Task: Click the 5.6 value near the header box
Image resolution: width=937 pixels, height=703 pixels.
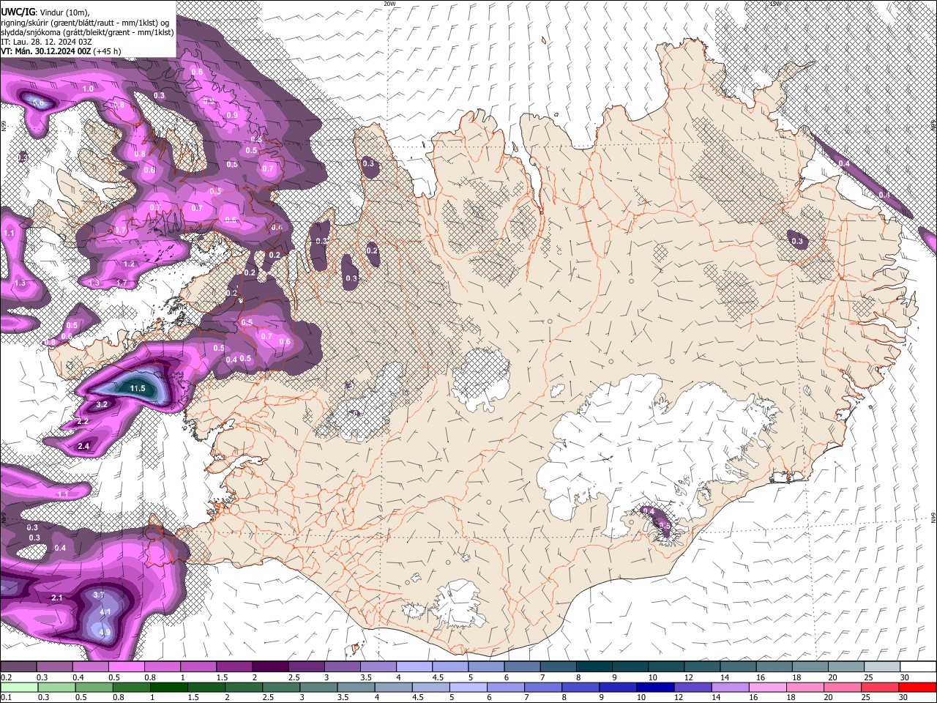Action: point(39,104)
